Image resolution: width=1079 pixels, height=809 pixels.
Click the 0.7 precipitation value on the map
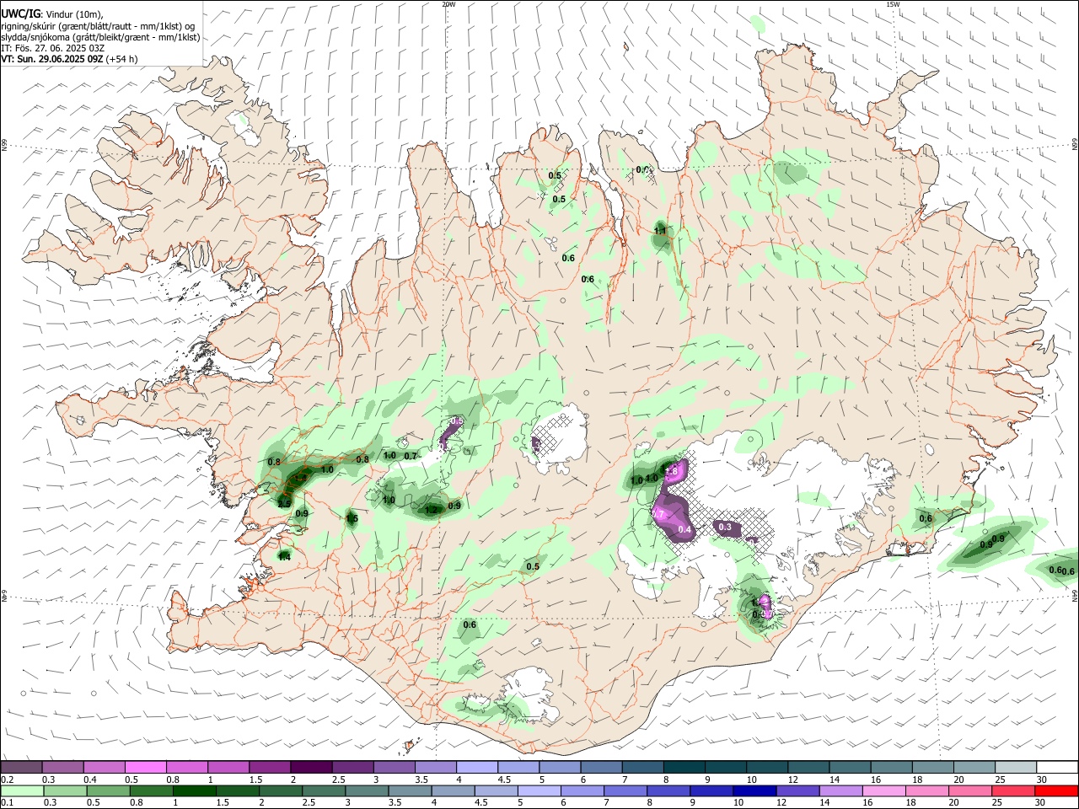tap(411, 456)
